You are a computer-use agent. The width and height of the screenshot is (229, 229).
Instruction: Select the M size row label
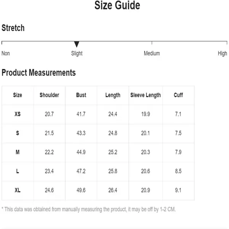point(18,152)
